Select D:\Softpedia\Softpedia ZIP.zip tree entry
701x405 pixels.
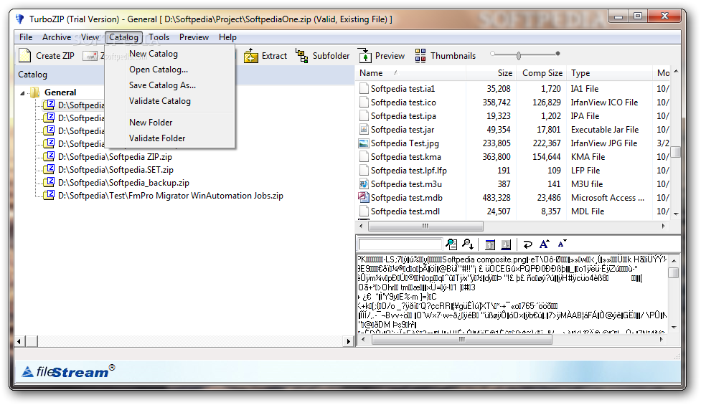click(115, 157)
